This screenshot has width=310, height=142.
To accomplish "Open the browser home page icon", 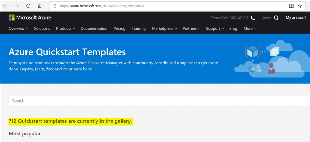I will coord(40,6).
